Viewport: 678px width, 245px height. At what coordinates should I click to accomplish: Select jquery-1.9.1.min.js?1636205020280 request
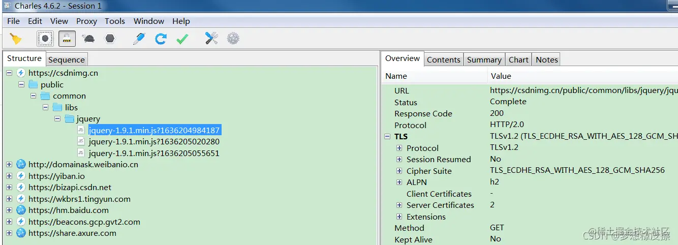154,142
